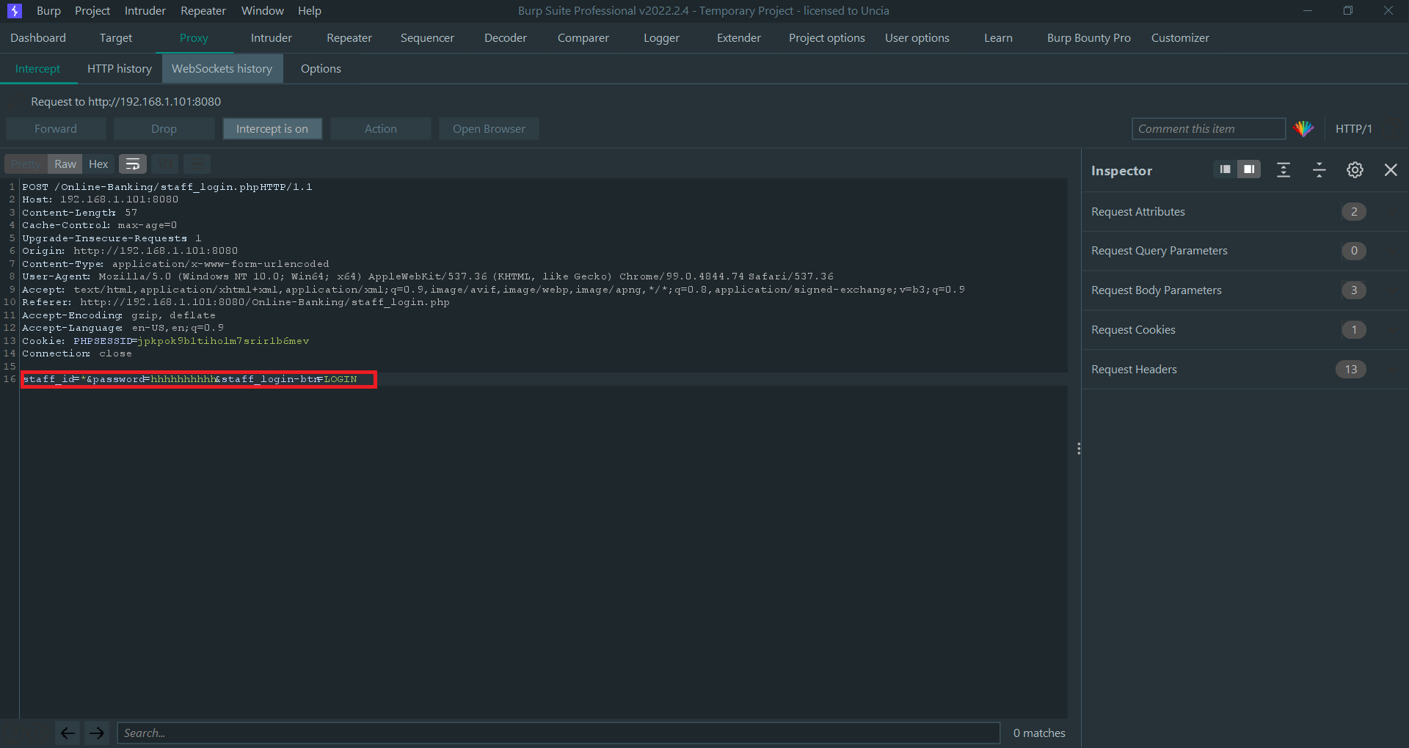Open Inspector settings gear
This screenshot has height=748, width=1409.
point(1355,170)
